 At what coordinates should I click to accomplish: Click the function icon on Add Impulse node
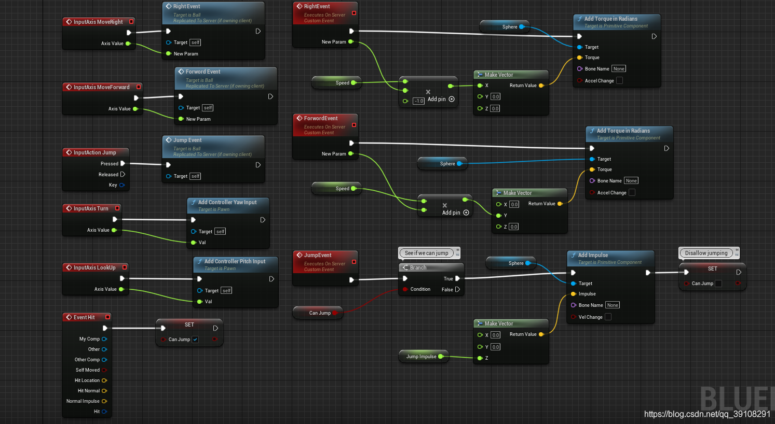(x=573, y=255)
